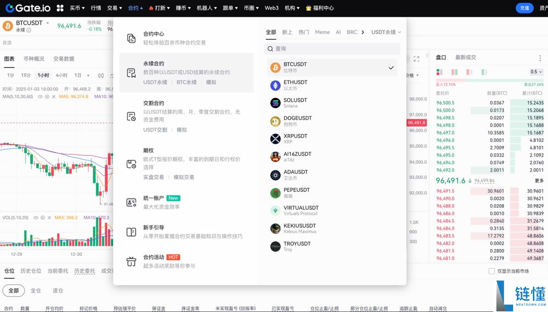Toggle MA indicator visibility eye icon
This screenshot has width=548, height=312.
click(40, 97)
